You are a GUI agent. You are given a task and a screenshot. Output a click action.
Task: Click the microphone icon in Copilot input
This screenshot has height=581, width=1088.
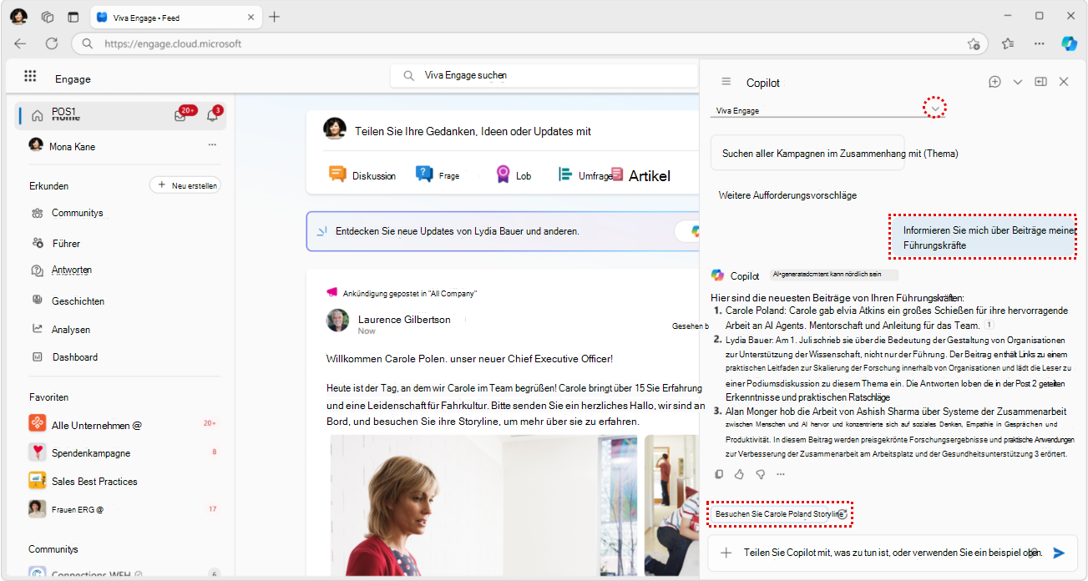point(1034,553)
